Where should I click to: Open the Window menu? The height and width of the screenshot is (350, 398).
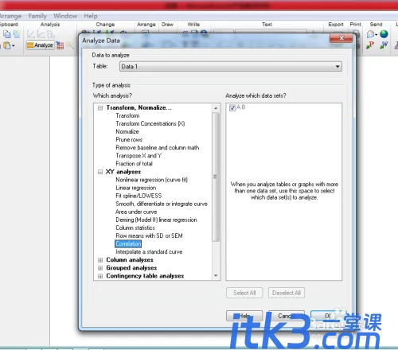65,16
